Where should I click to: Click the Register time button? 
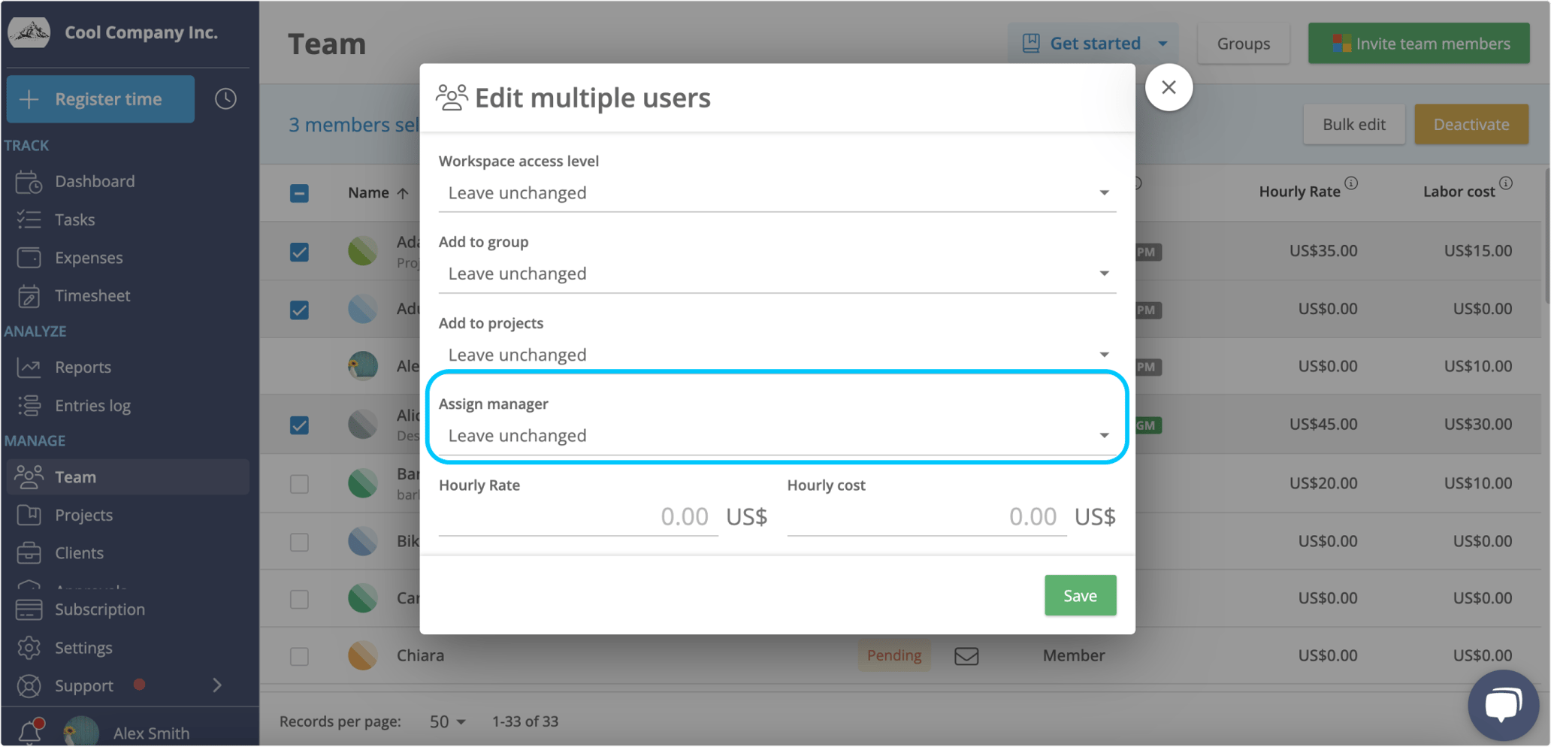pos(101,98)
